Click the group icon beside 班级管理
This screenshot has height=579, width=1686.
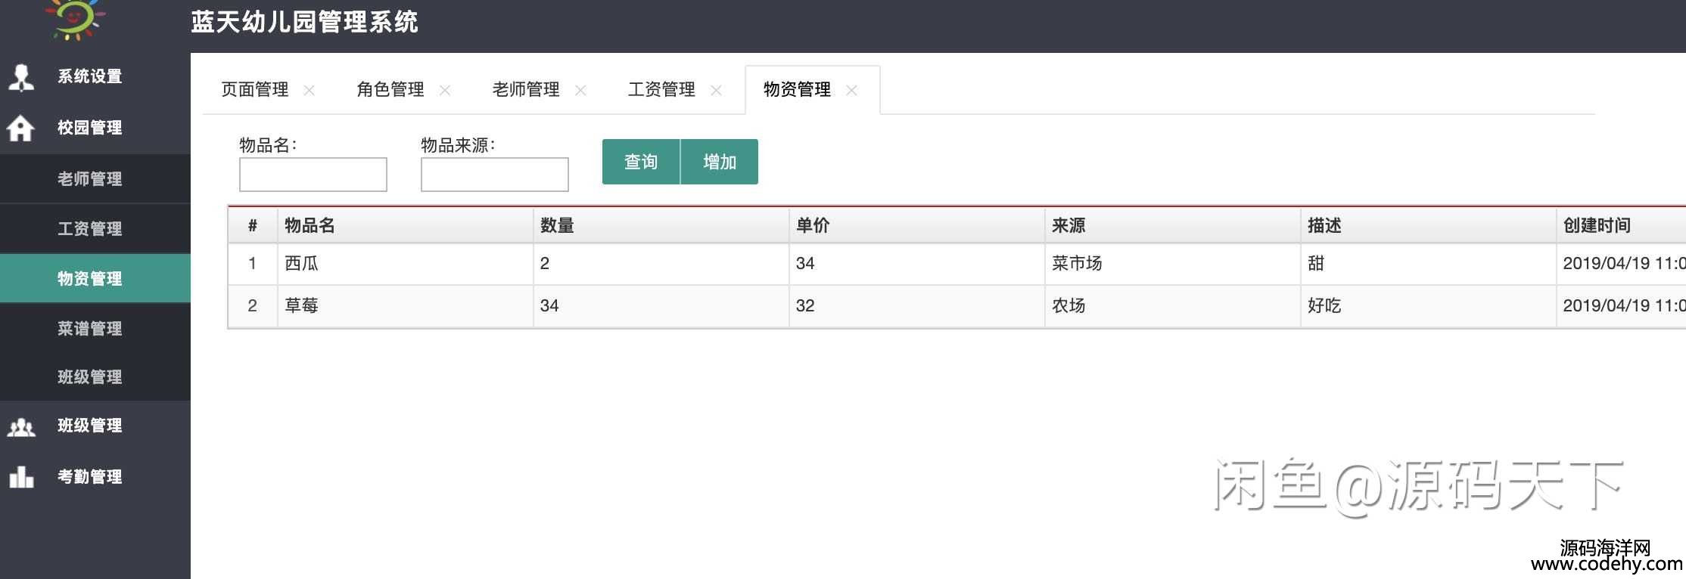[x=21, y=427]
